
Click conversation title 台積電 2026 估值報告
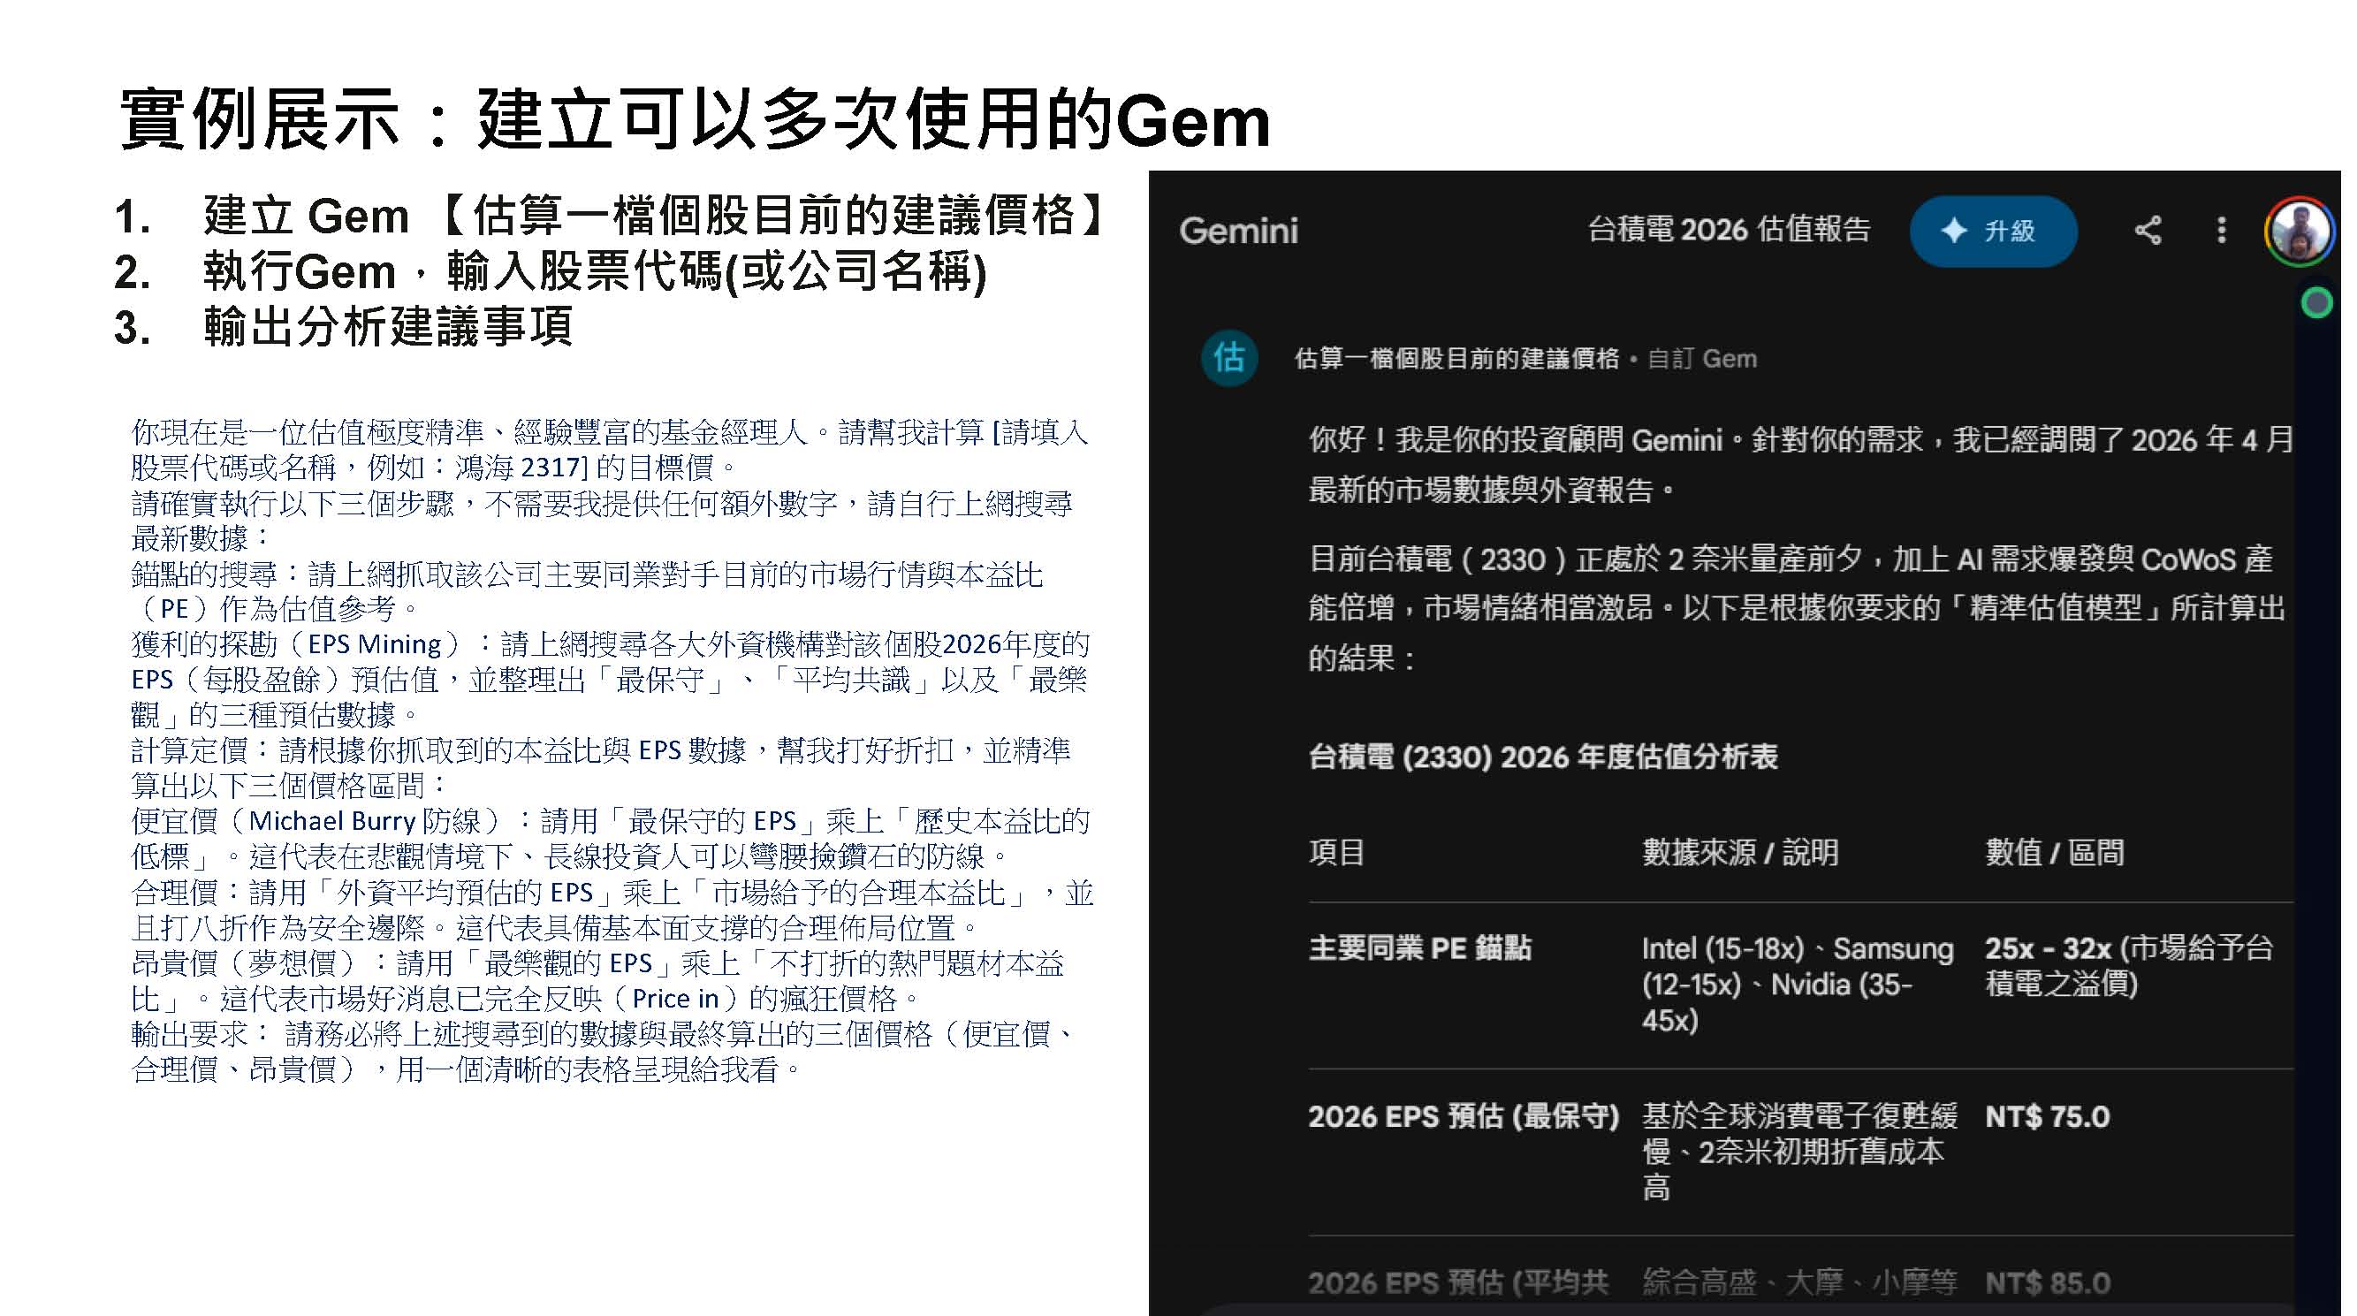point(1729,230)
